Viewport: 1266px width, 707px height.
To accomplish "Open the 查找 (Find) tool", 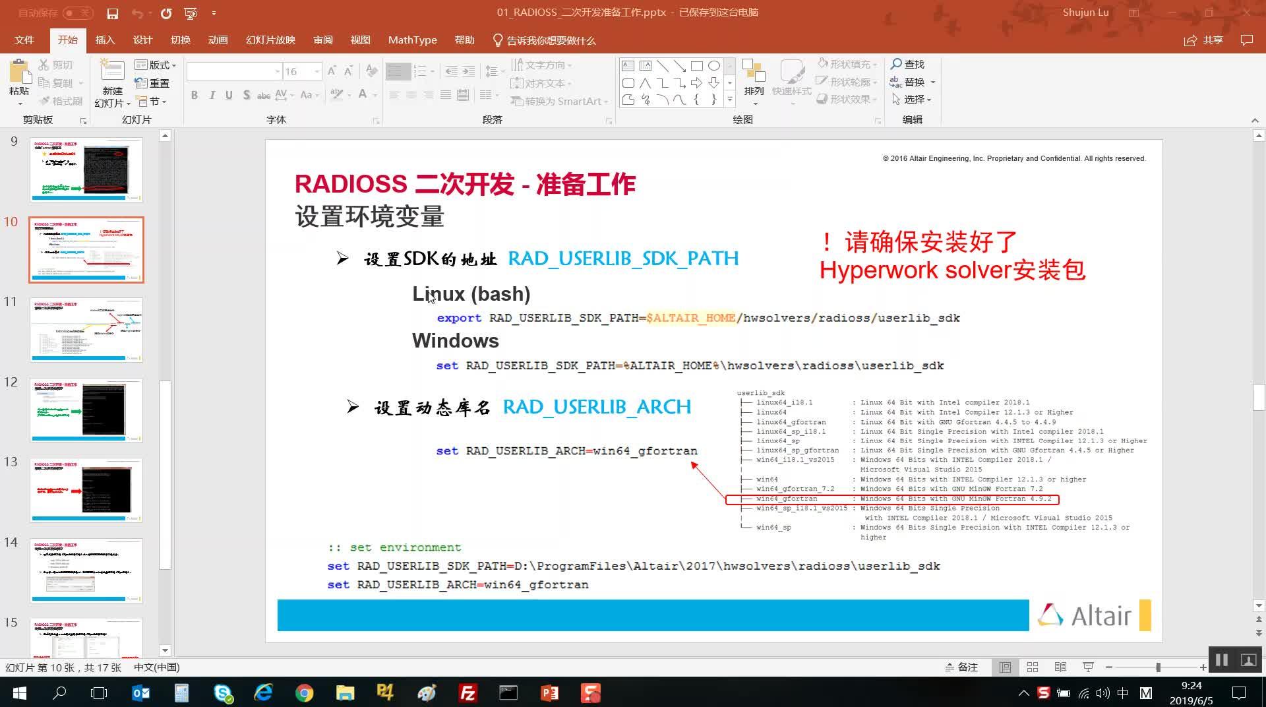I will point(909,64).
